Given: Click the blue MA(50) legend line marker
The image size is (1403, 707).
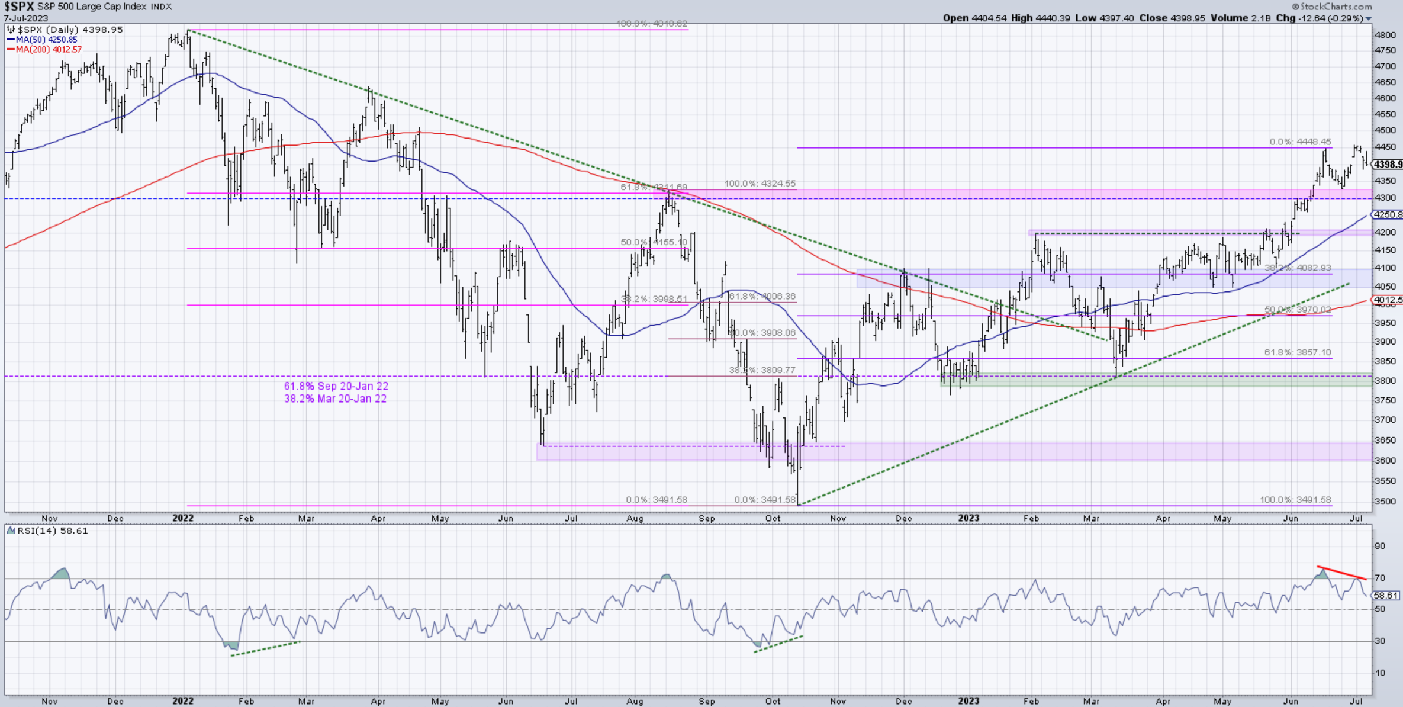Looking at the screenshot, I should tap(11, 40).
